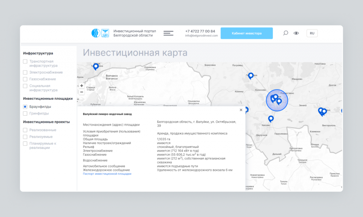This screenshot has height=217, width=363.
Task: Click the address value Белгородская область, г. Валуйки
Action: pos(196,124)
